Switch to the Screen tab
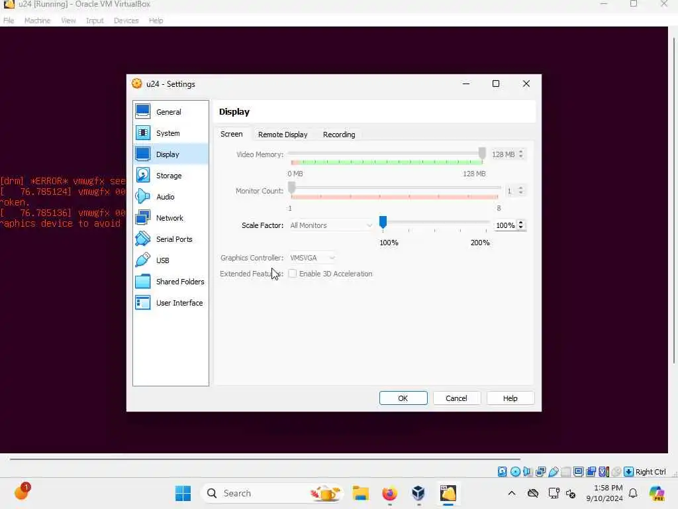This screenshot has height=509, width=678. [x=231, y=134]
